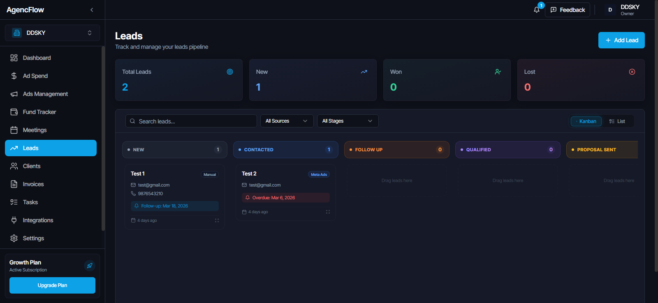Click phone number 9876543210
This screenshot has height=303, width=658.
coord(151,194)
